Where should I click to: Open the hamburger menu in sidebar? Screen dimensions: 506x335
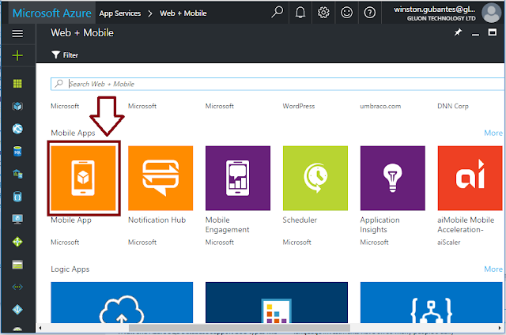click(17, 33)
